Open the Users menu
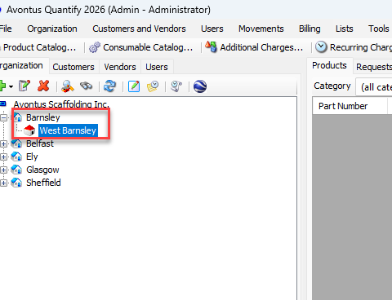 coord(212,29)
